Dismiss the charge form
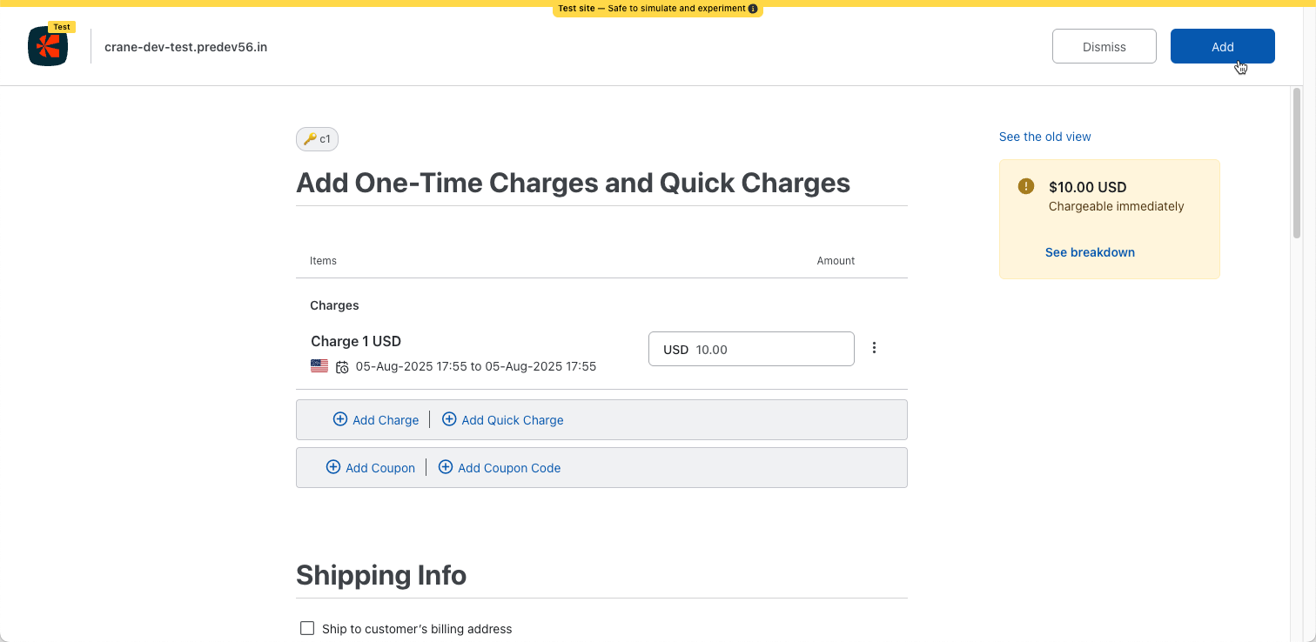The image size is (1316, 642). (1104, 47)
